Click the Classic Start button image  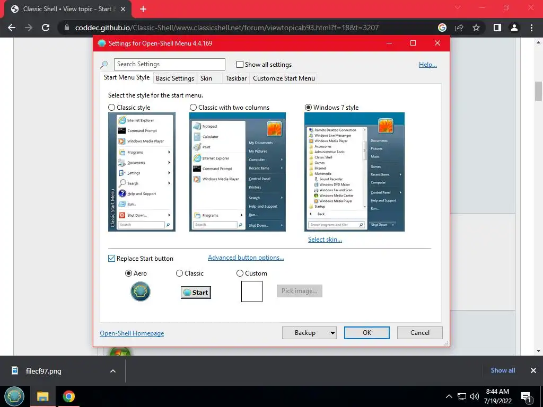[x=196, y=293]
